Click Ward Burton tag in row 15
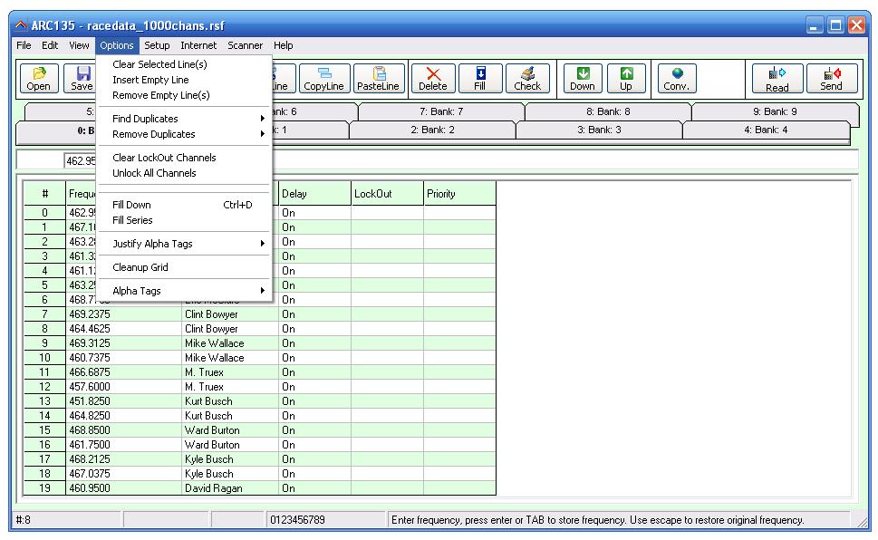The height and width of the screenshot is (540, 878). (x=230, y=430)
